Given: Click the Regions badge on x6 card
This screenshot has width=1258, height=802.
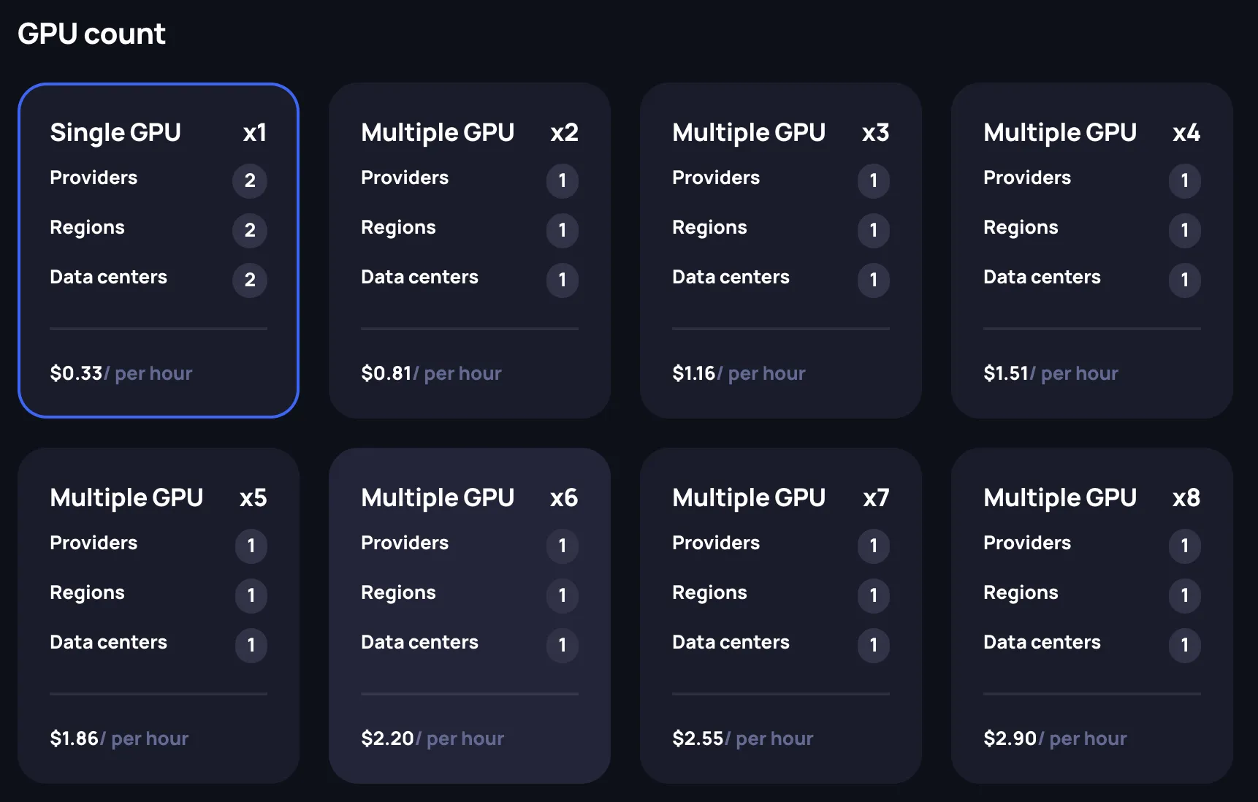Looking at the screenshot, I should coord(563,596).
